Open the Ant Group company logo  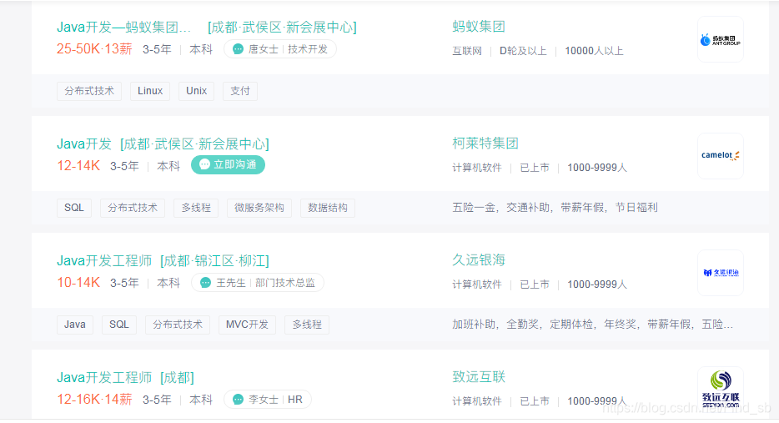click(720, 39)
